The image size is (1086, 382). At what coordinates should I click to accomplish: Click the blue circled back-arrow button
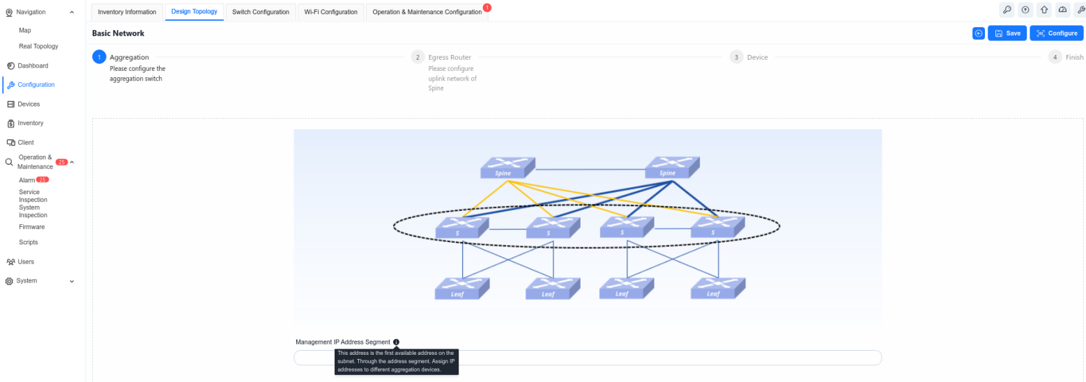point(979,33)
